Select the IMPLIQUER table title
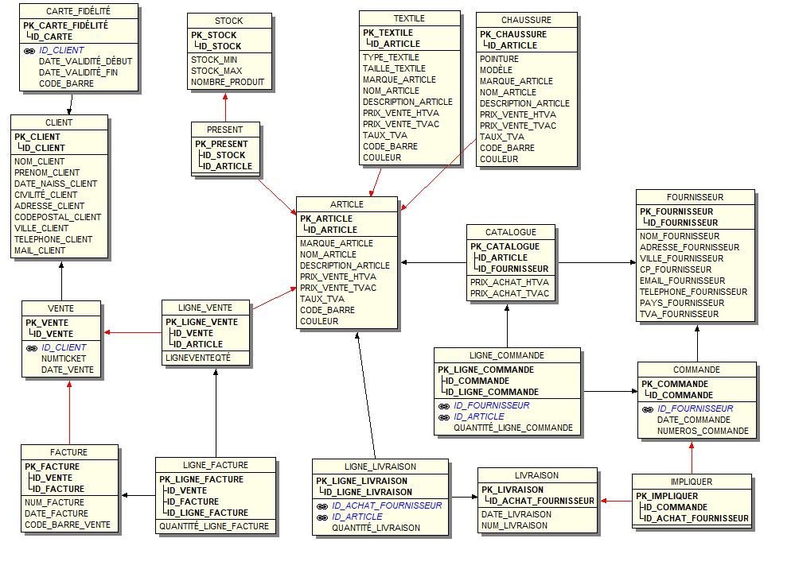This screenshot has height=577, width=795. tap(692, 482)
